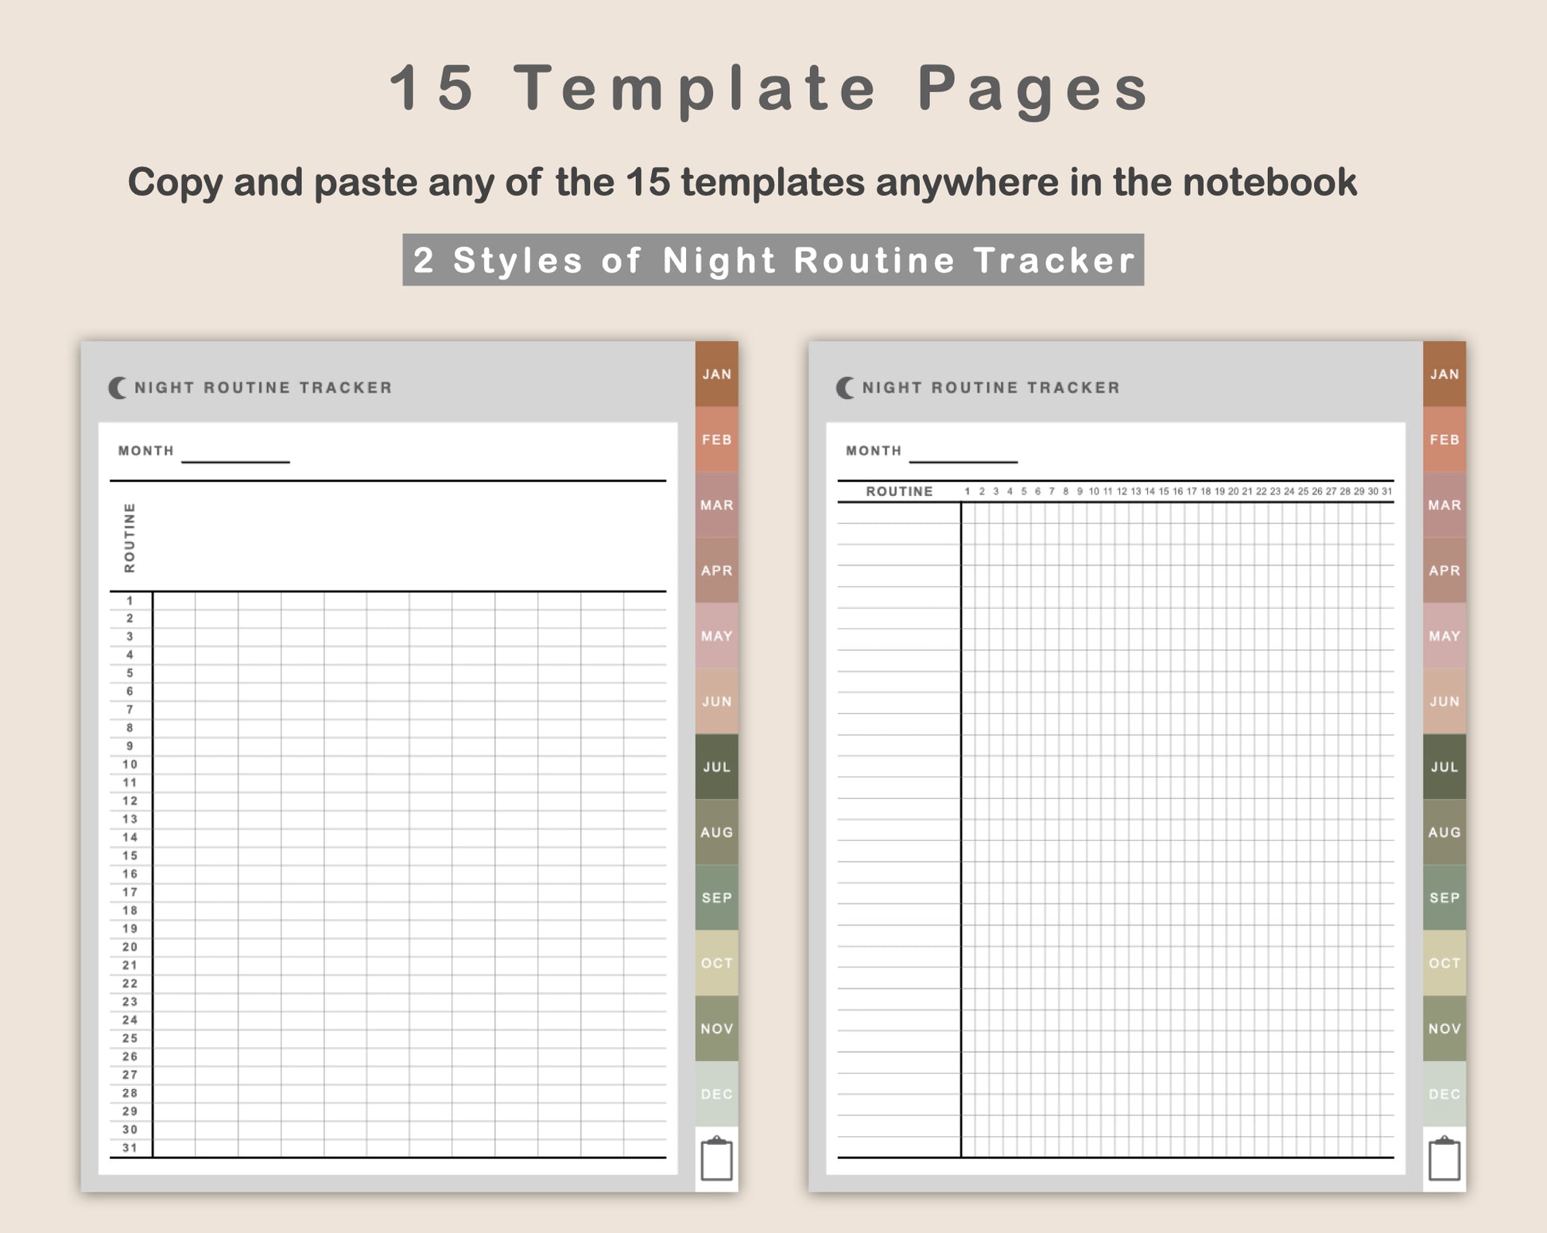Click the NIGHT ROUTINE TRACKER title on the right template
Viewport: 1547px width, 1233px height.
991,388
